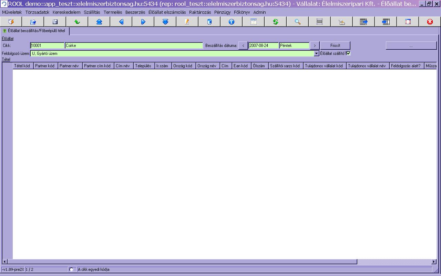Click the Frissít button
Screen dimensions: 441x276
click(x=335, y=46)
